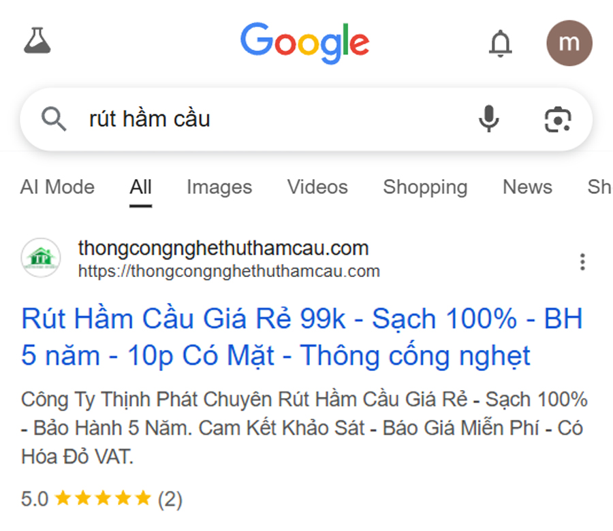Go to the Shopping tab
Image resolution: width=613 pixels, height=531 pixels.
coord(425,187)
